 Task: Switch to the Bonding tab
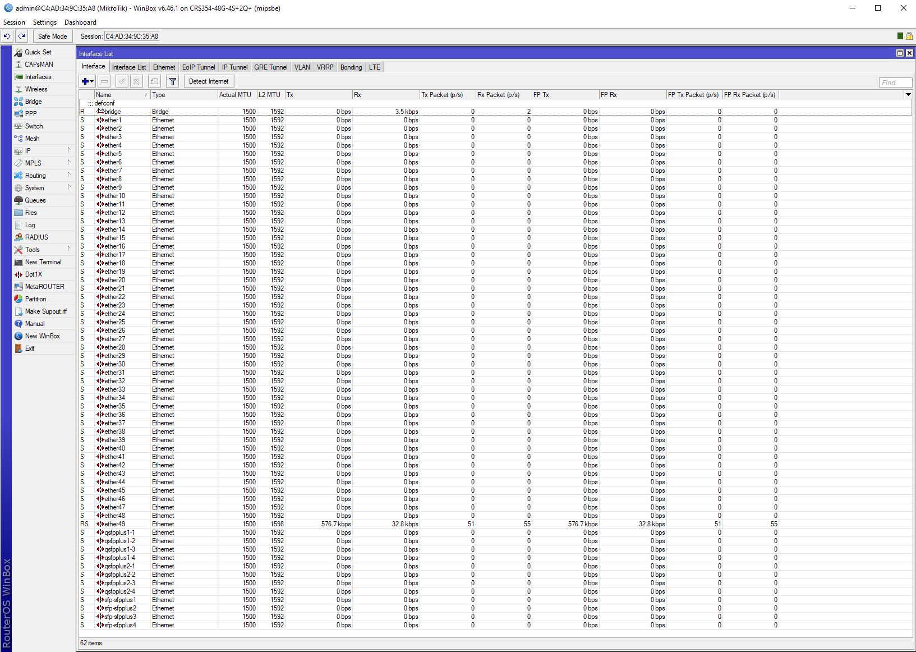click(351, 67)
